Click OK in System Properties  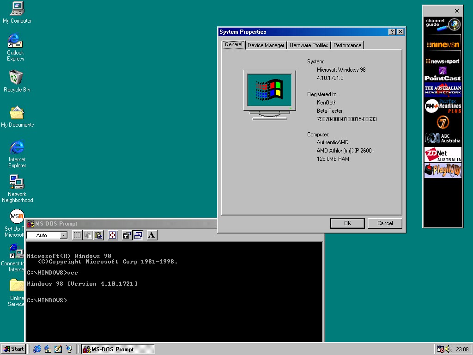347,223
